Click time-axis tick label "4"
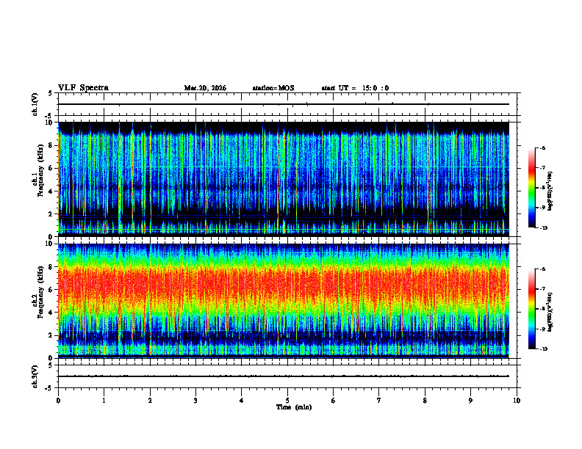582x449 pixels. [x=241, y=401]
